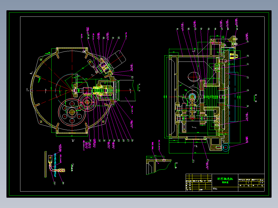The width and height of the screenshot is (278, 208).
Task: Click the '材料:' field in the title block
Action: coord(215,189)
